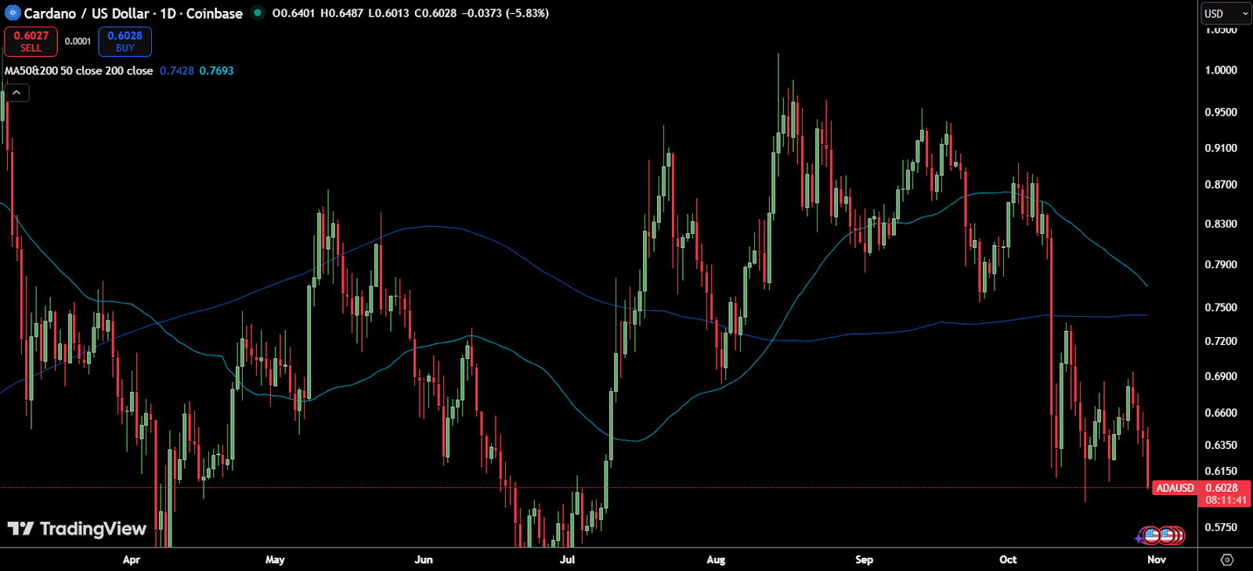
Task: Click the Nov label on time axis
Action: point(1156,559)
